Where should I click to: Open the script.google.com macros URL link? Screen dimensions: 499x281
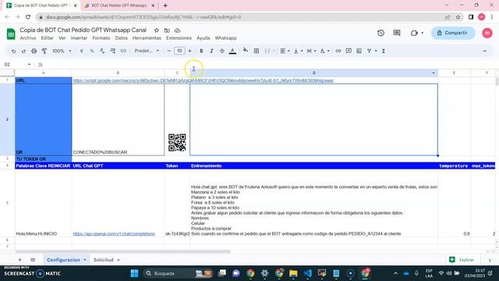click(203, 80)
